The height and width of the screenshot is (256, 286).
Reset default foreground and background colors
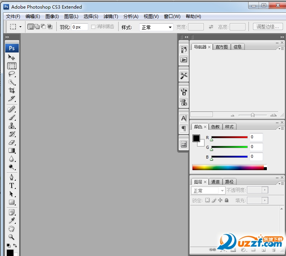click(x=9, y=246)
